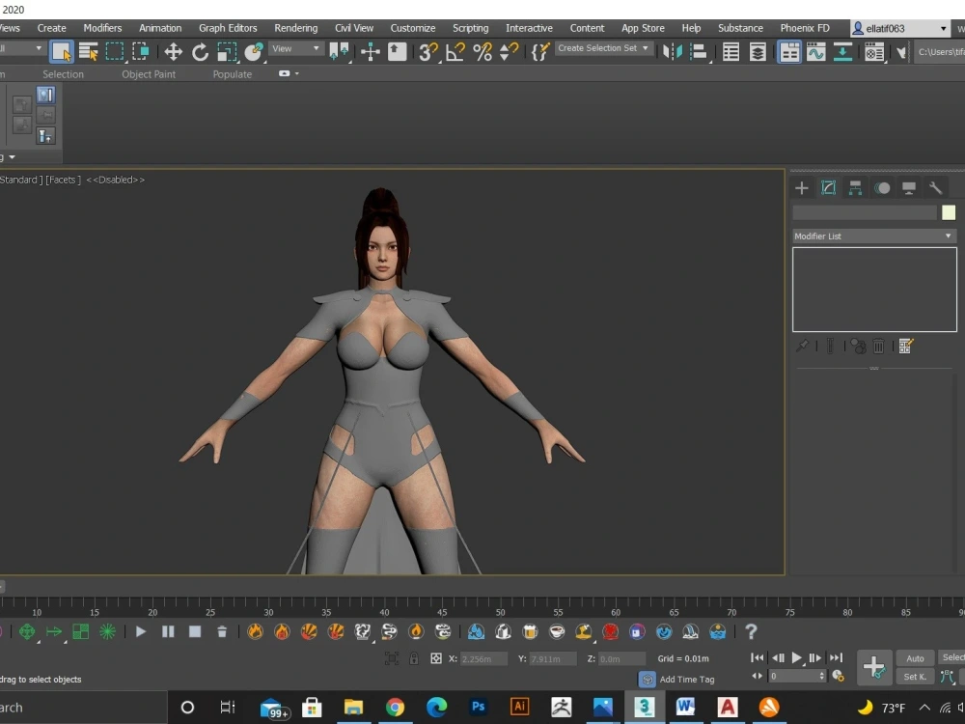Expand the ribbon minimize options arrow
The image size is (965, 724).
[x=297, y=73]
